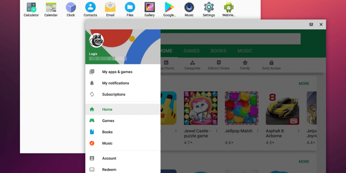This screenshot has width=346, height=173.
Task: Click the window layout button in Play Store titlebar
Action: pyautogui.click(x=311, y=25)
